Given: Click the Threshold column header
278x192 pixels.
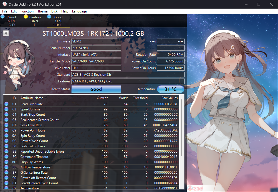Looking at the screenshot, I should point(139,98).
